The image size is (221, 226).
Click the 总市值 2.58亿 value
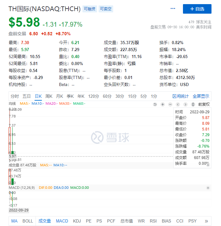click(x=182, y=70)
